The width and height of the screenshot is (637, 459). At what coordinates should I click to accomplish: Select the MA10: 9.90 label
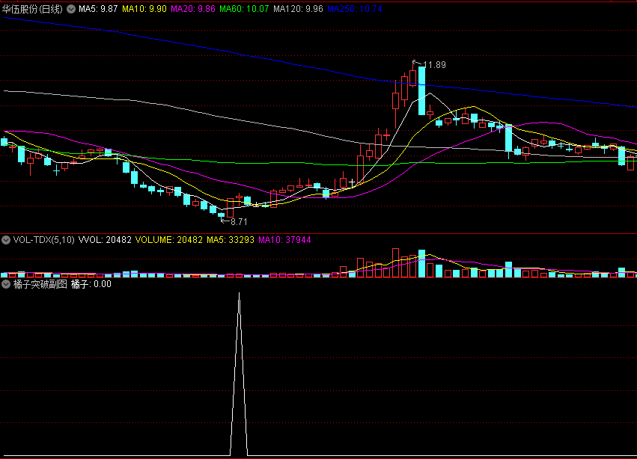coord(144,9)
